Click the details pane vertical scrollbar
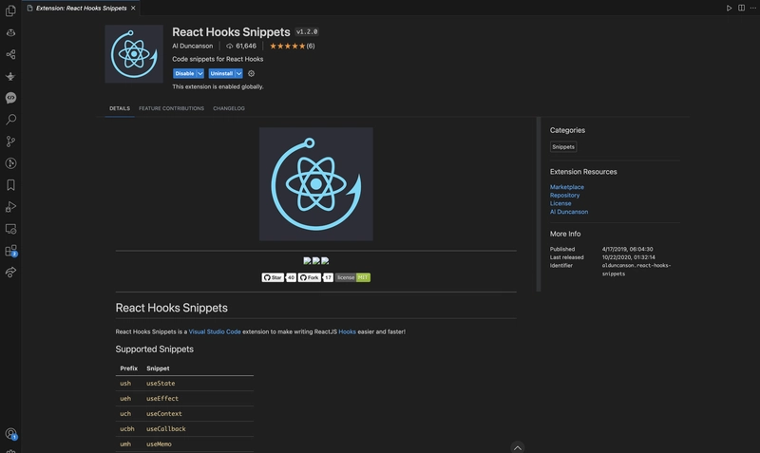Viewport: 760px width, 453px height. 538,203
